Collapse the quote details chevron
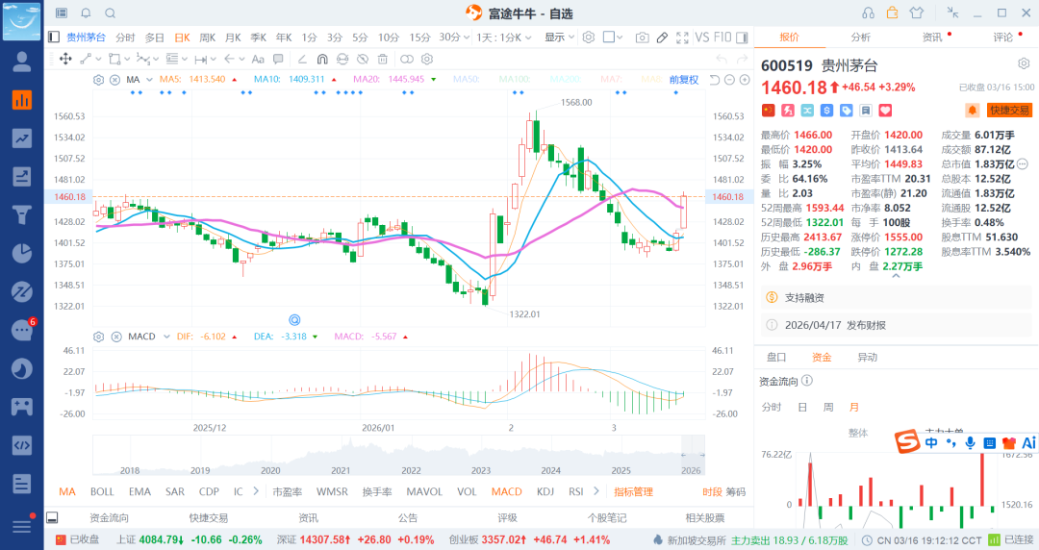This screenshot has height=550, width=1039. [x=896, y=276]
